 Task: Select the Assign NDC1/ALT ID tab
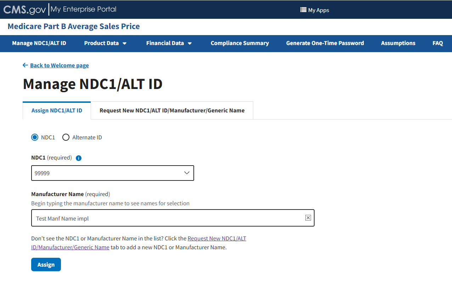[x=57, y=111]
